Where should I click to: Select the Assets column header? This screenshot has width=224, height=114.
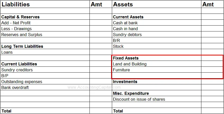click(123, 4)
